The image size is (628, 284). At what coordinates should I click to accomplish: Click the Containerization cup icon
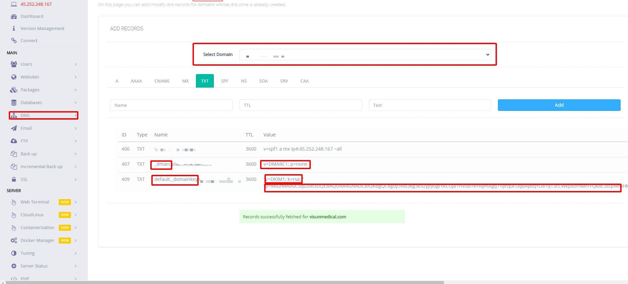point(14,228)
